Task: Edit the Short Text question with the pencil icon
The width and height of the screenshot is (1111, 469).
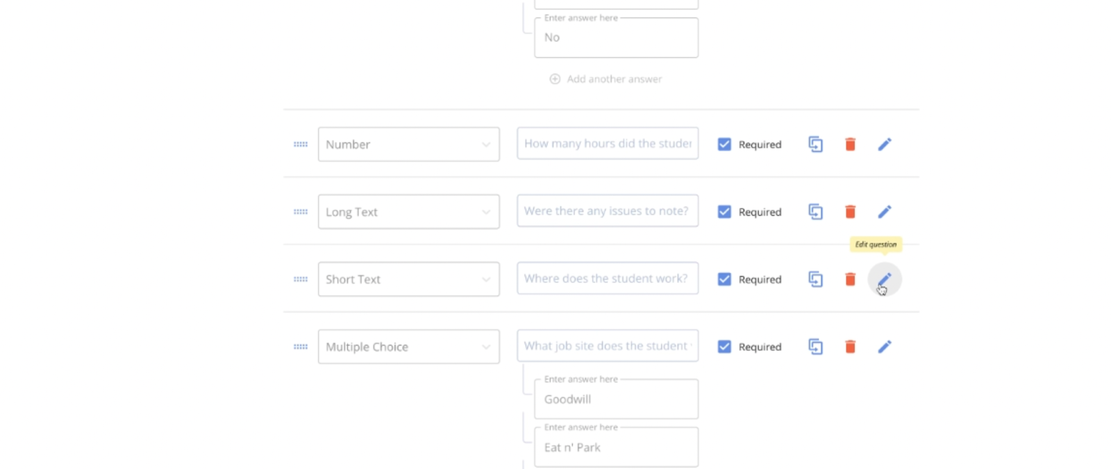Action: [x=884, y=279]
